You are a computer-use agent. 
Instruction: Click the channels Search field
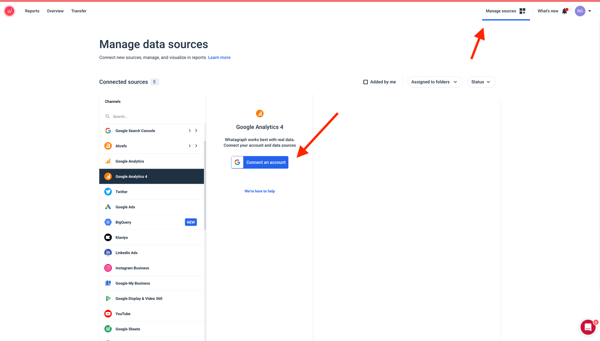coord(154,117)
